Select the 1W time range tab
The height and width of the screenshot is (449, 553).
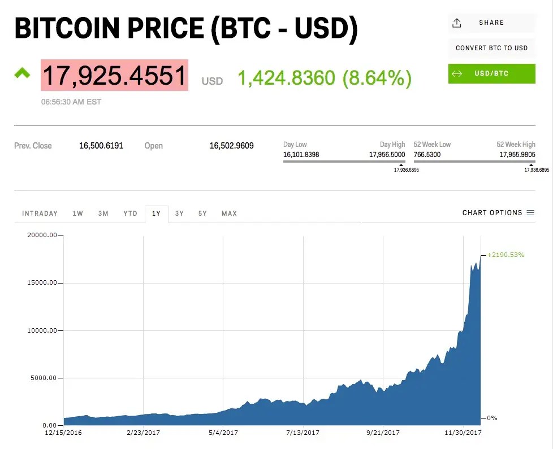pyautogui.click(x=77, y=213)
